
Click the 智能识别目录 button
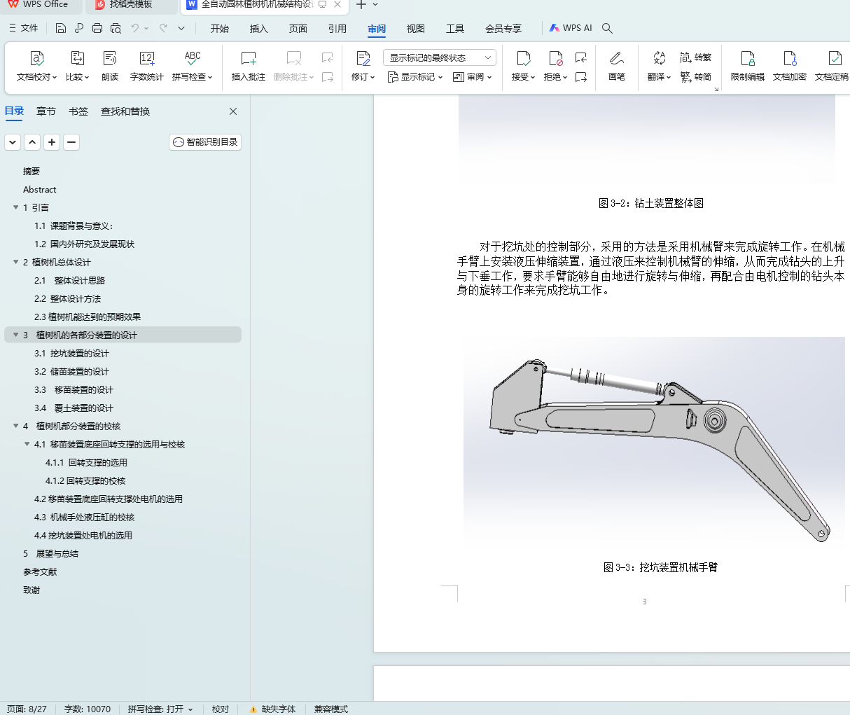tap(205, 142)
